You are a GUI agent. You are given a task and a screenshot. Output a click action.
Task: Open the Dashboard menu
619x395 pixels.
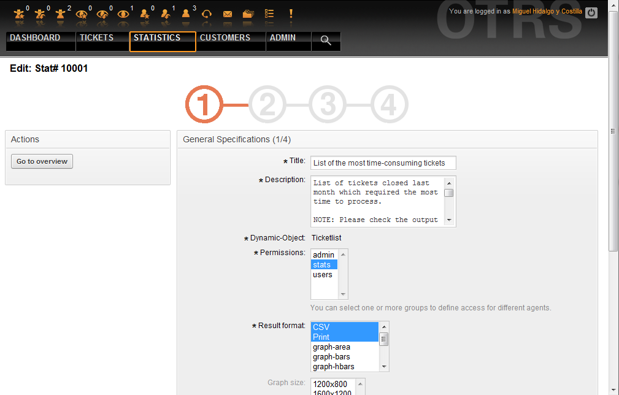[36, 38]
